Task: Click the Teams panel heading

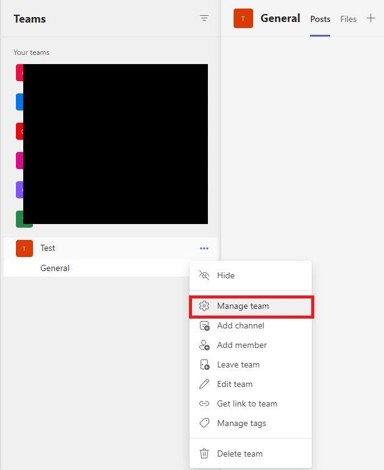Action: [x=30, y=19]
